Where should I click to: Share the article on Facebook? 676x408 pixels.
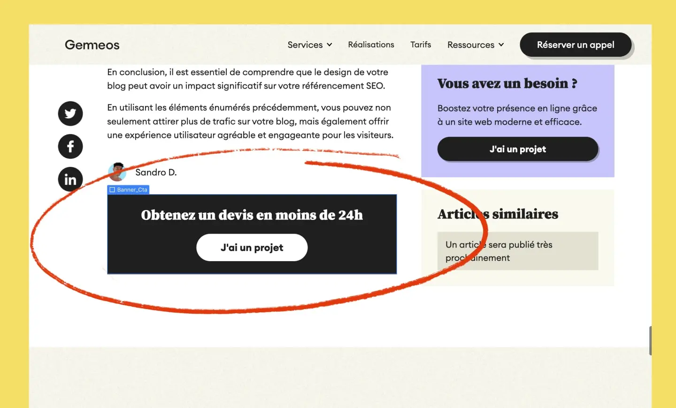[x=70, y=146]
